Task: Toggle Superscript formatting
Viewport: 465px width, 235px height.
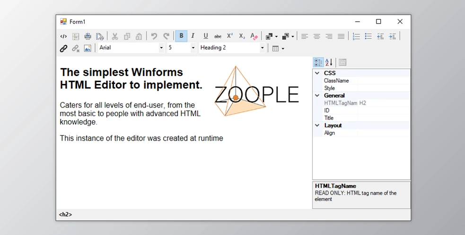Action: (230, 36)
